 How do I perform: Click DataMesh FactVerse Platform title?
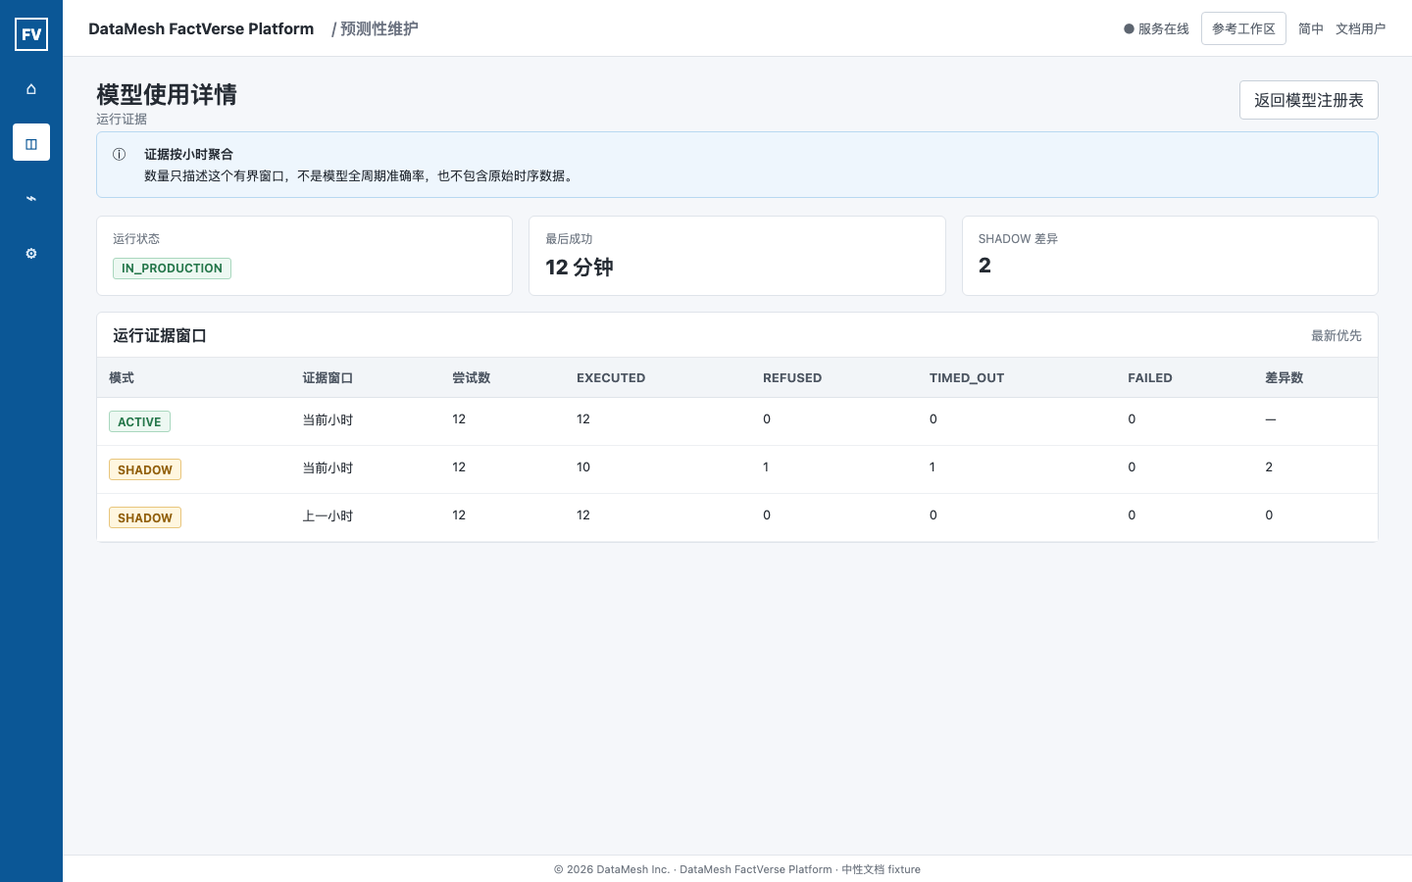click(201, 29)
